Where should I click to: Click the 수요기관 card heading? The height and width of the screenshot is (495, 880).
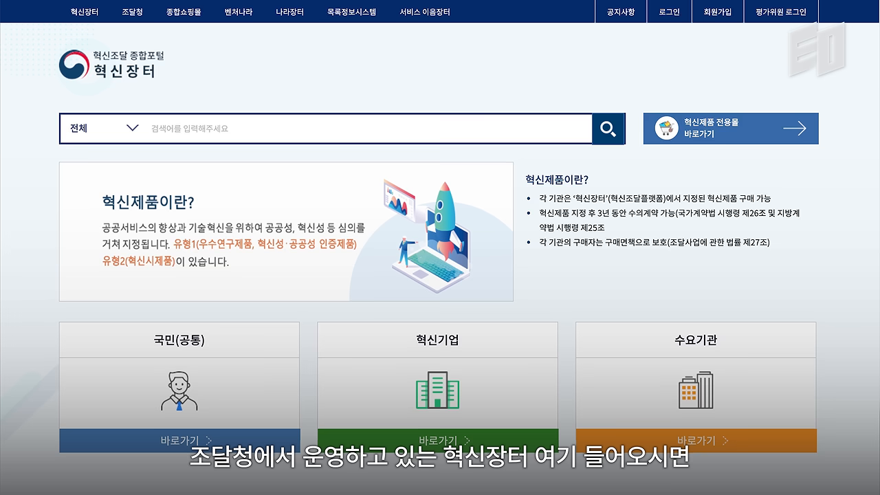pyautogui.click(x=696, y=340)
